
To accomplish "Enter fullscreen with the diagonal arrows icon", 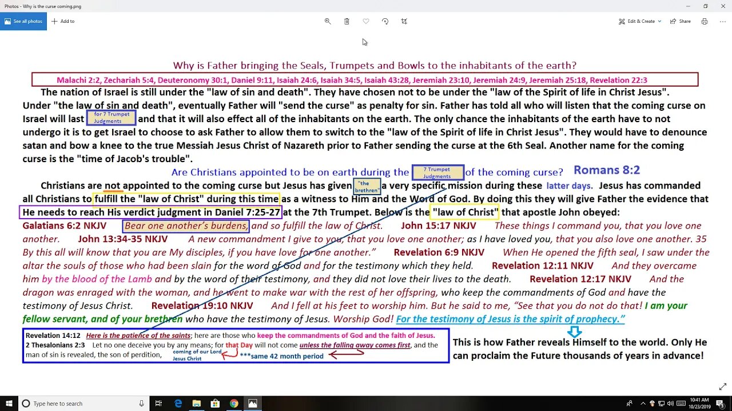I will [x=723, y=386].
